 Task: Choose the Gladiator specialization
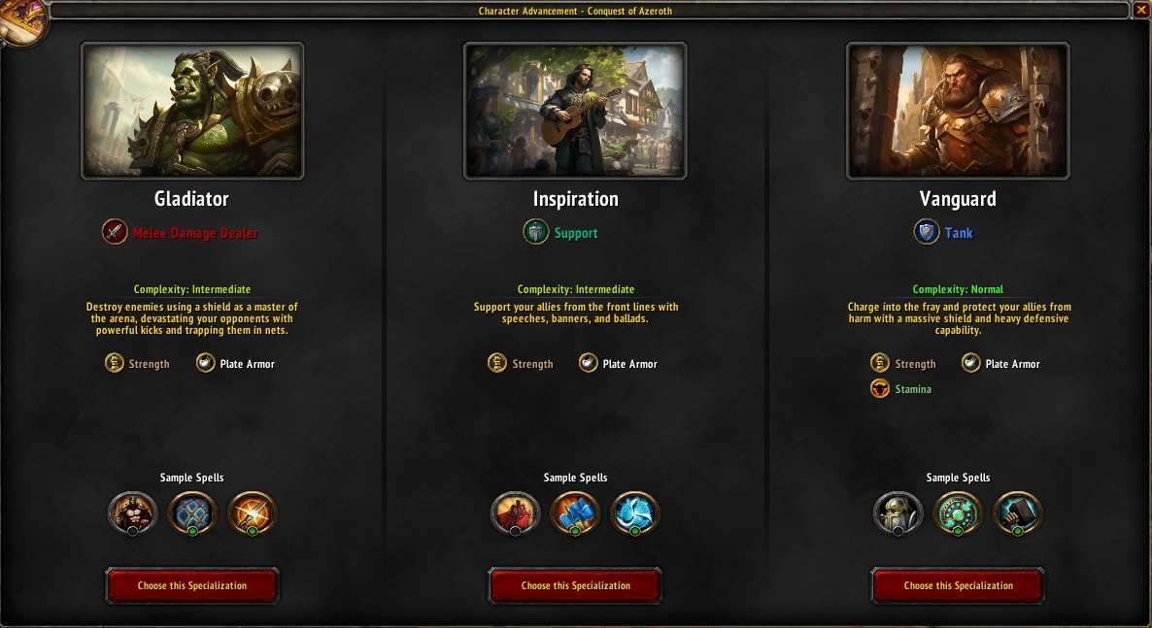click(192, 585)
